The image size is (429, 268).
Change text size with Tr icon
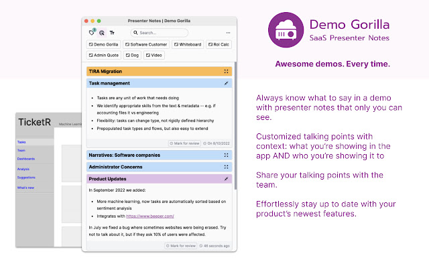coord(112,33)
